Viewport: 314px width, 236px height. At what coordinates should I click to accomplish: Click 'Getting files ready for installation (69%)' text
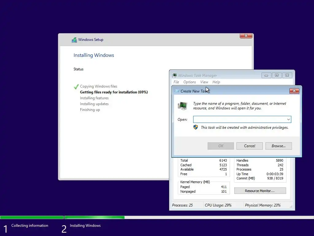[x=114, y=92]
